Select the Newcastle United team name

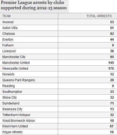pyautogui.click(x=15, y=69)
